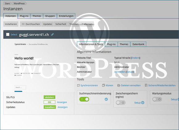
Task: Open the instance Plug-ins tab
Action: tap(111, 44)
